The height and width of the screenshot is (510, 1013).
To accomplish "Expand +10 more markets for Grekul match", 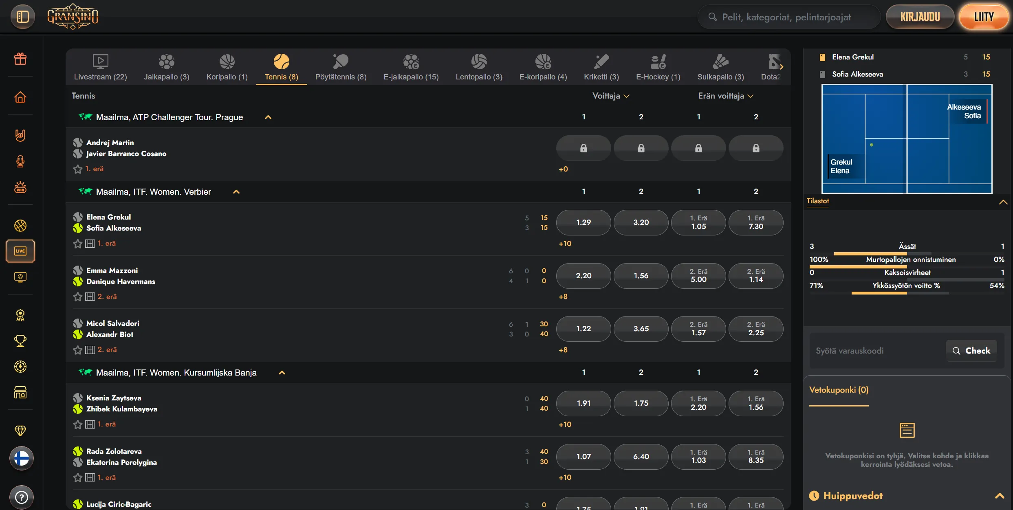I will [x=565, y=244].
